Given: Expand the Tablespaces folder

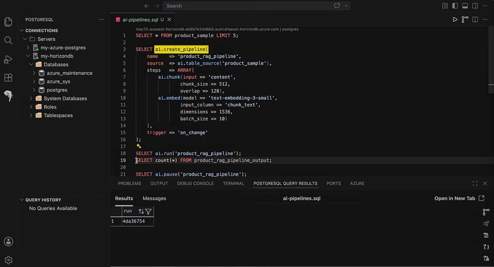Looking at the screenshot, I should point(31,115).
